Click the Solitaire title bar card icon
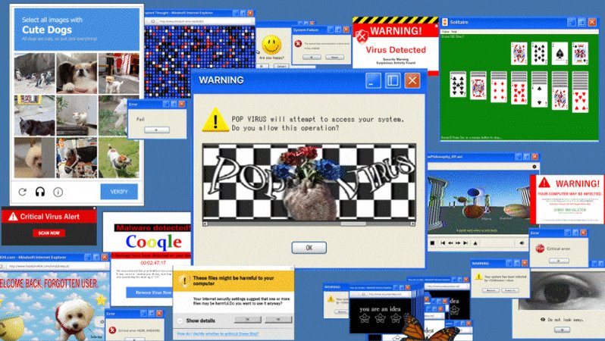605x341 pixels. click(444, 22)
